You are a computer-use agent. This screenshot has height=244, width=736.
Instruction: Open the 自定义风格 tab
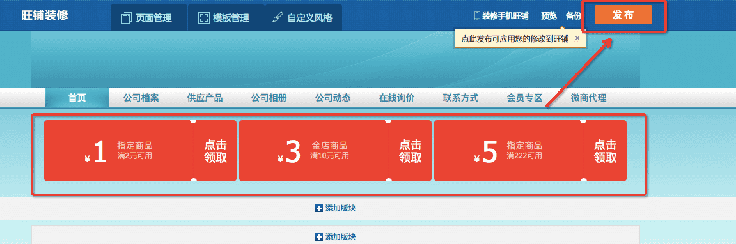(x=303, y=18)
